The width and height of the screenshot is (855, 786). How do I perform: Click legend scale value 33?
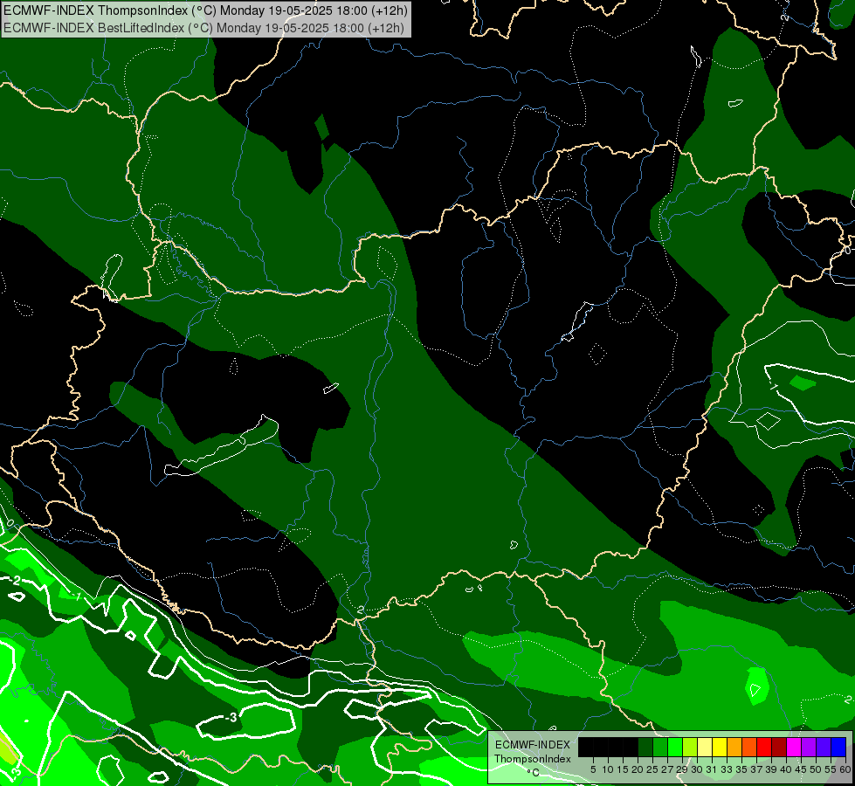(x=727, y=769)
